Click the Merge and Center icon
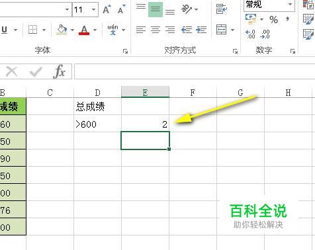315x250 pixels. pyautogui.click(x=222, y=30)
